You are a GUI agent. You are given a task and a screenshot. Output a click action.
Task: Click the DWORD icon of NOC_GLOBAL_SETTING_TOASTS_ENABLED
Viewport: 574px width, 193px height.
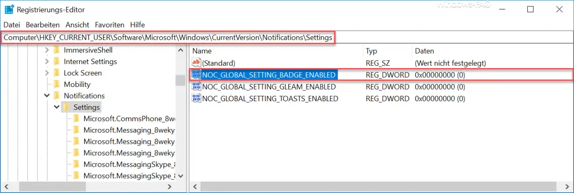click(x=196, y=98)
